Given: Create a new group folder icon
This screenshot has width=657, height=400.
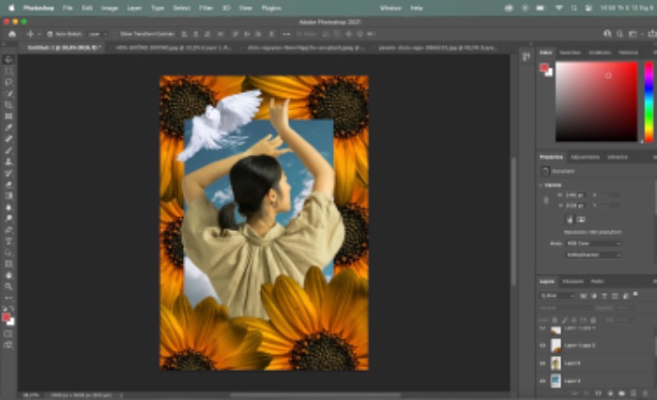Looking at the screenshot, I should pos(621,393).
